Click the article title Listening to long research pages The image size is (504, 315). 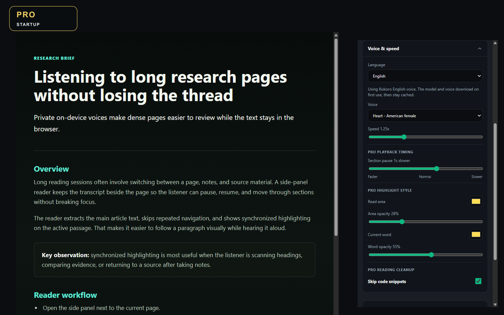point(161,86)
